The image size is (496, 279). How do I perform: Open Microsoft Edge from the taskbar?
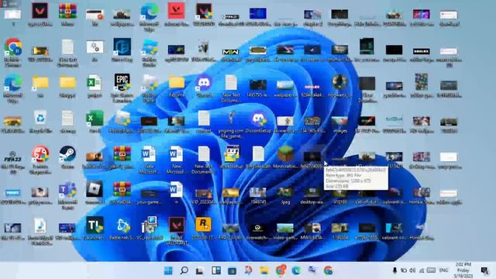click(x=296, y=270)
